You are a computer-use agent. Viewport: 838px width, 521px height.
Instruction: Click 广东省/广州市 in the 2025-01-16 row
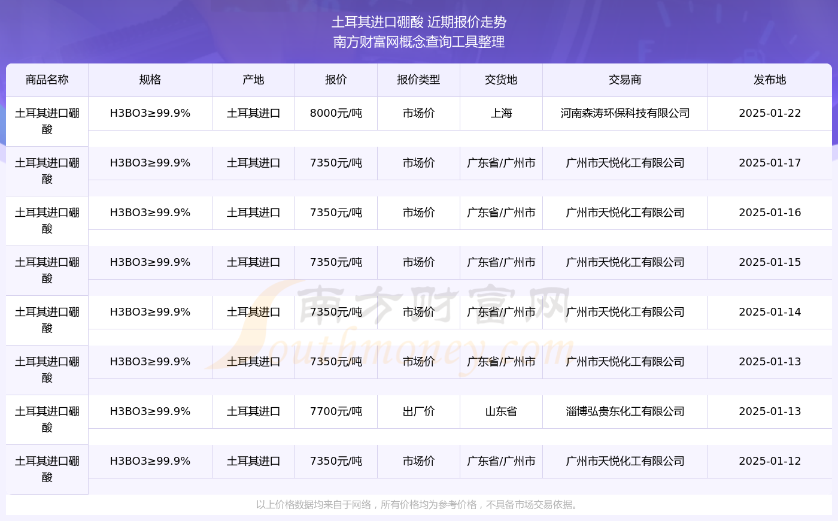tap(501, 213)
